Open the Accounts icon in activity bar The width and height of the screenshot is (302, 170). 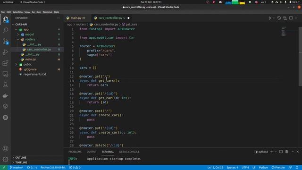click(5, 149)
